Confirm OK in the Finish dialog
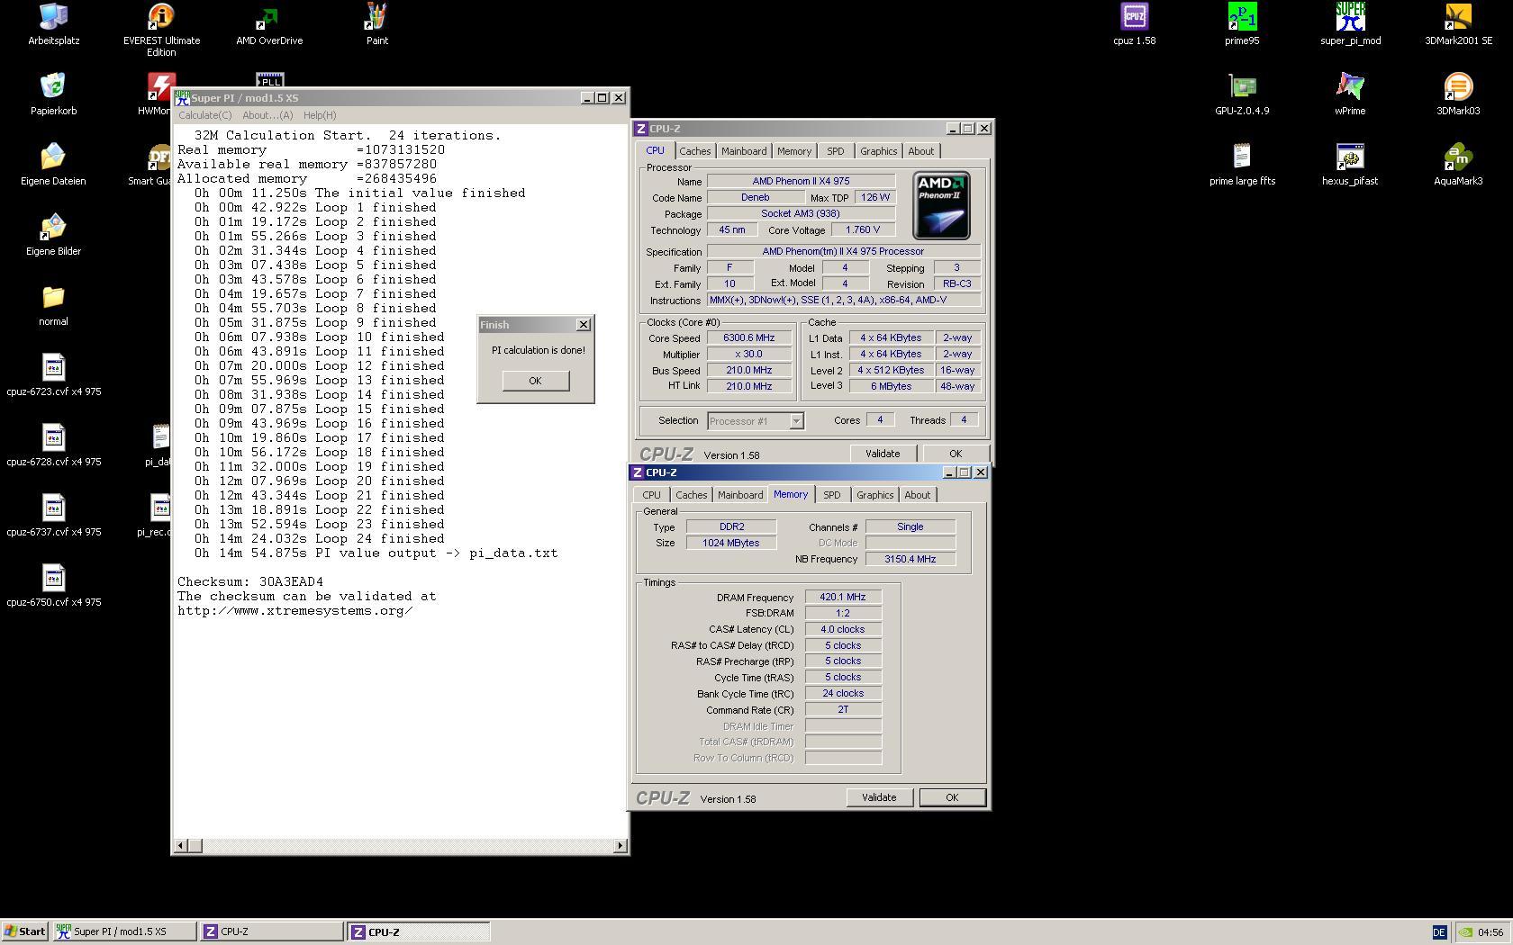Viewport: 1513px width, 945px height. 535,381
